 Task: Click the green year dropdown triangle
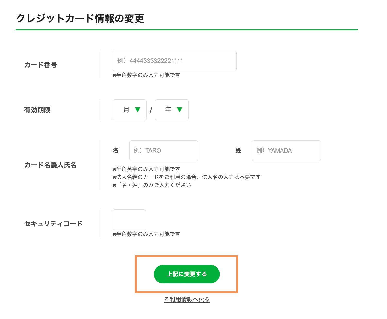pos(180,110)
